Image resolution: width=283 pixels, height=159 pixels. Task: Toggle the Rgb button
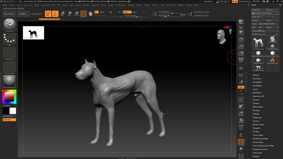(111, 12)
